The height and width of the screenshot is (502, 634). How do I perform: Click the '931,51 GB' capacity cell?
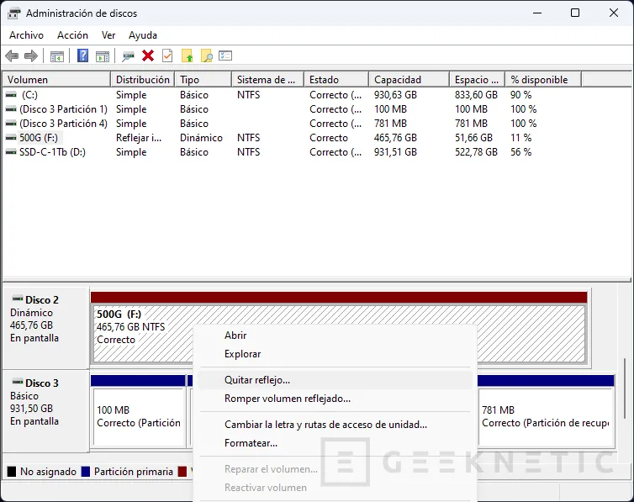(395, 152)
